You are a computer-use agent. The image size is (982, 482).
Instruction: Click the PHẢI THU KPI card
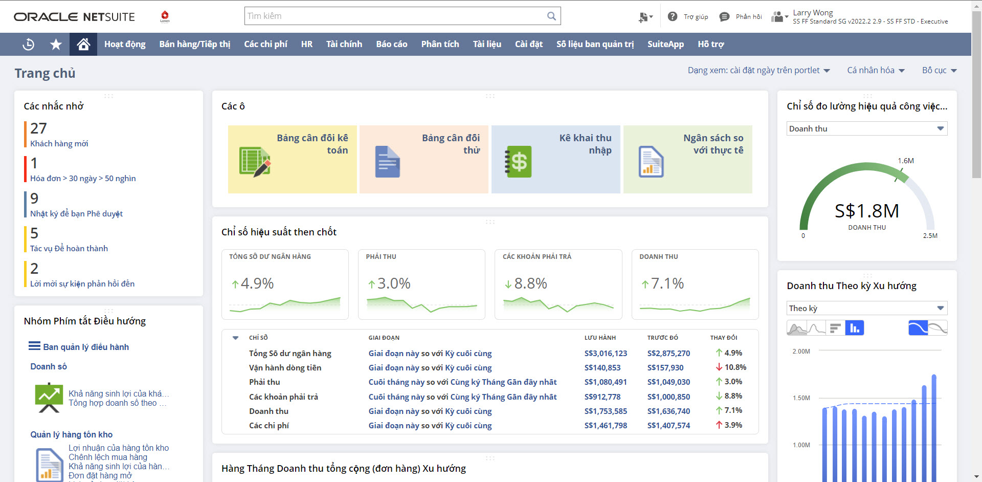(x=421, y=284)
